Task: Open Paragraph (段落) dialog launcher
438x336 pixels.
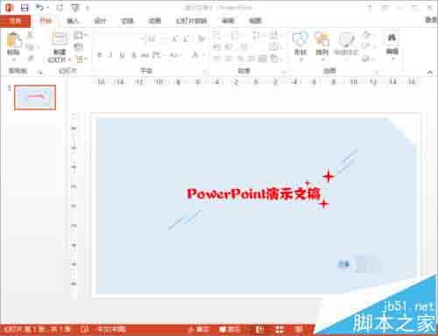Action: pyautogui.click(x=284, y=72)
